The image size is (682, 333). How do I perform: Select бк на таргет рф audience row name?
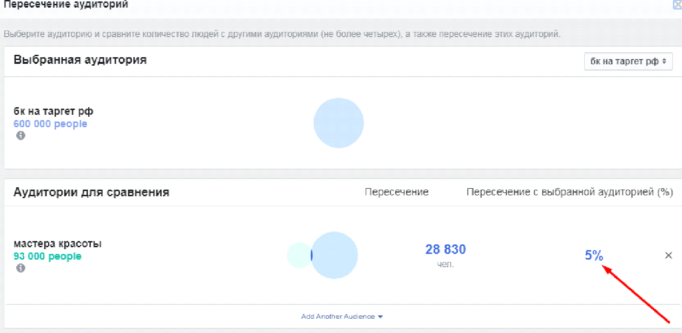point(53,111)
